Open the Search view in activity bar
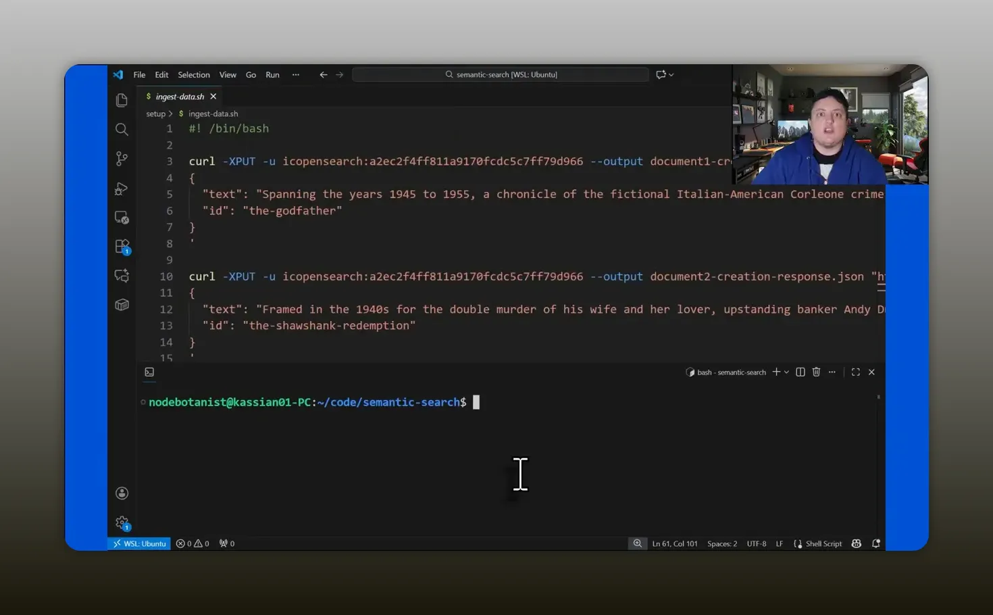Image resolution: width=993 pixels, height=615 pixels. pos(122,129)
